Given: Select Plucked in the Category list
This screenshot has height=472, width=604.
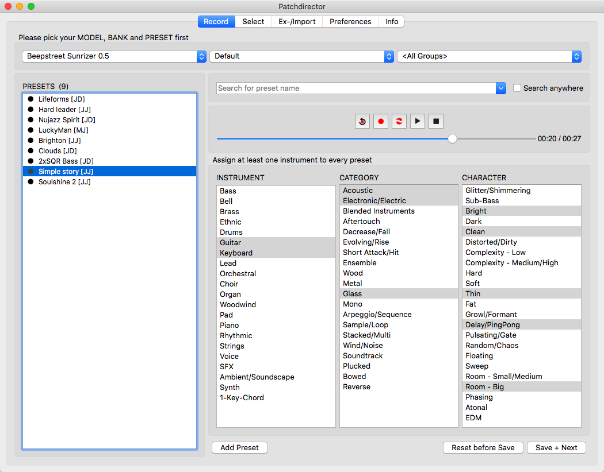Looking at the screenshot, I should click(x=399, y=366).
